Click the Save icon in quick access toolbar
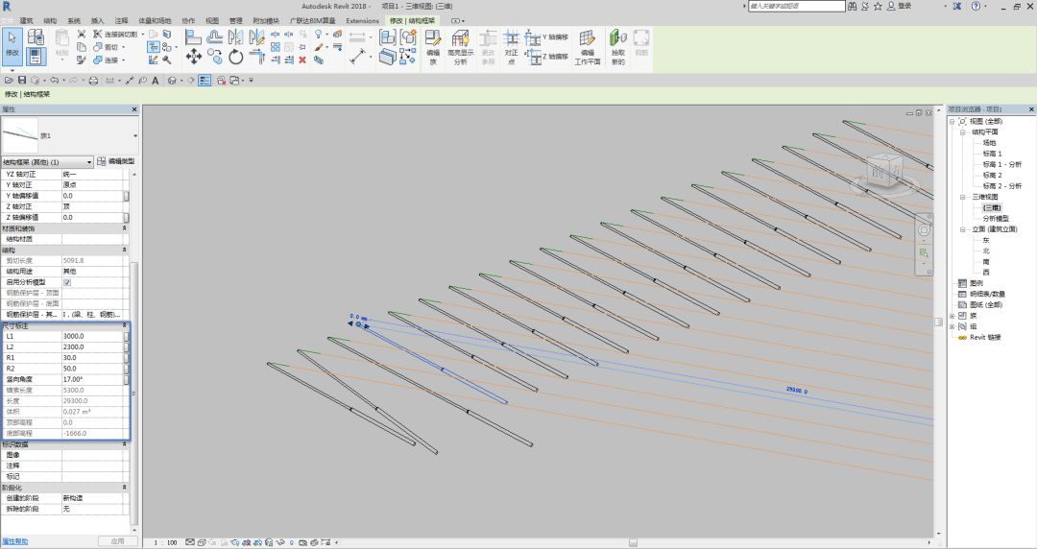Screen dimensions: 1037x549 pyautogui.click(x=22, y=80)
